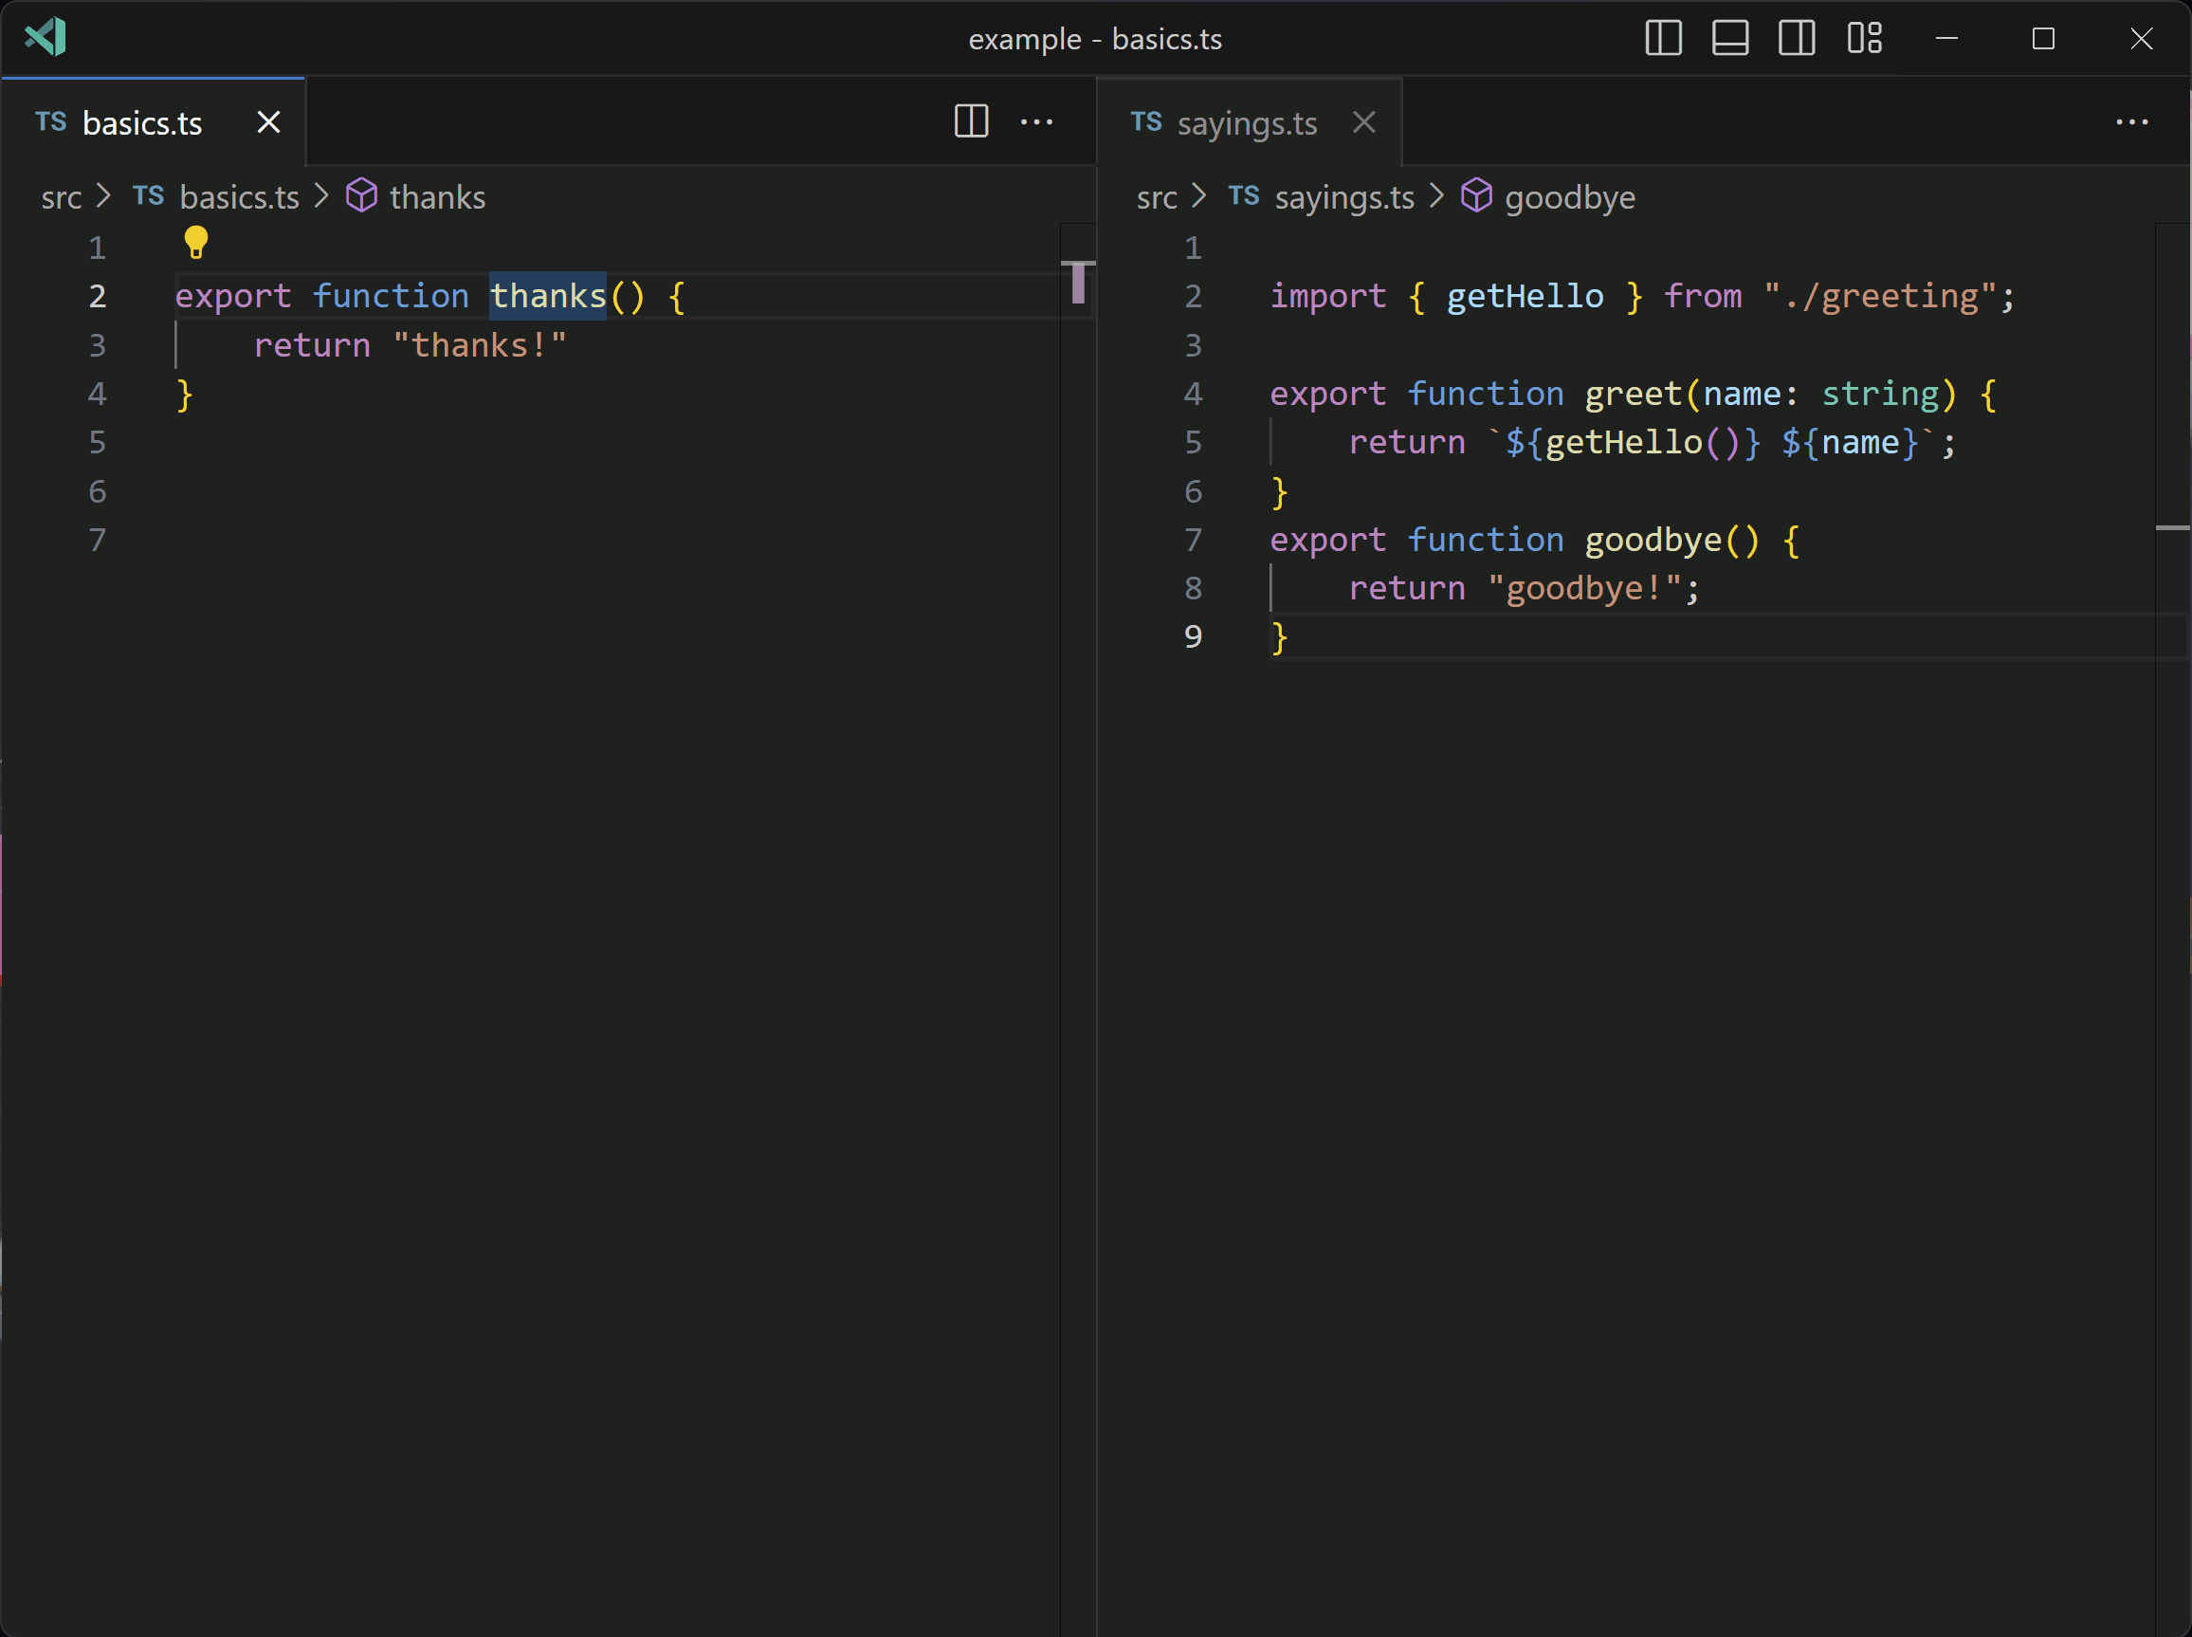
Task: Click the thanks symbol cube icon in breadcrumb
Action: 361,196
